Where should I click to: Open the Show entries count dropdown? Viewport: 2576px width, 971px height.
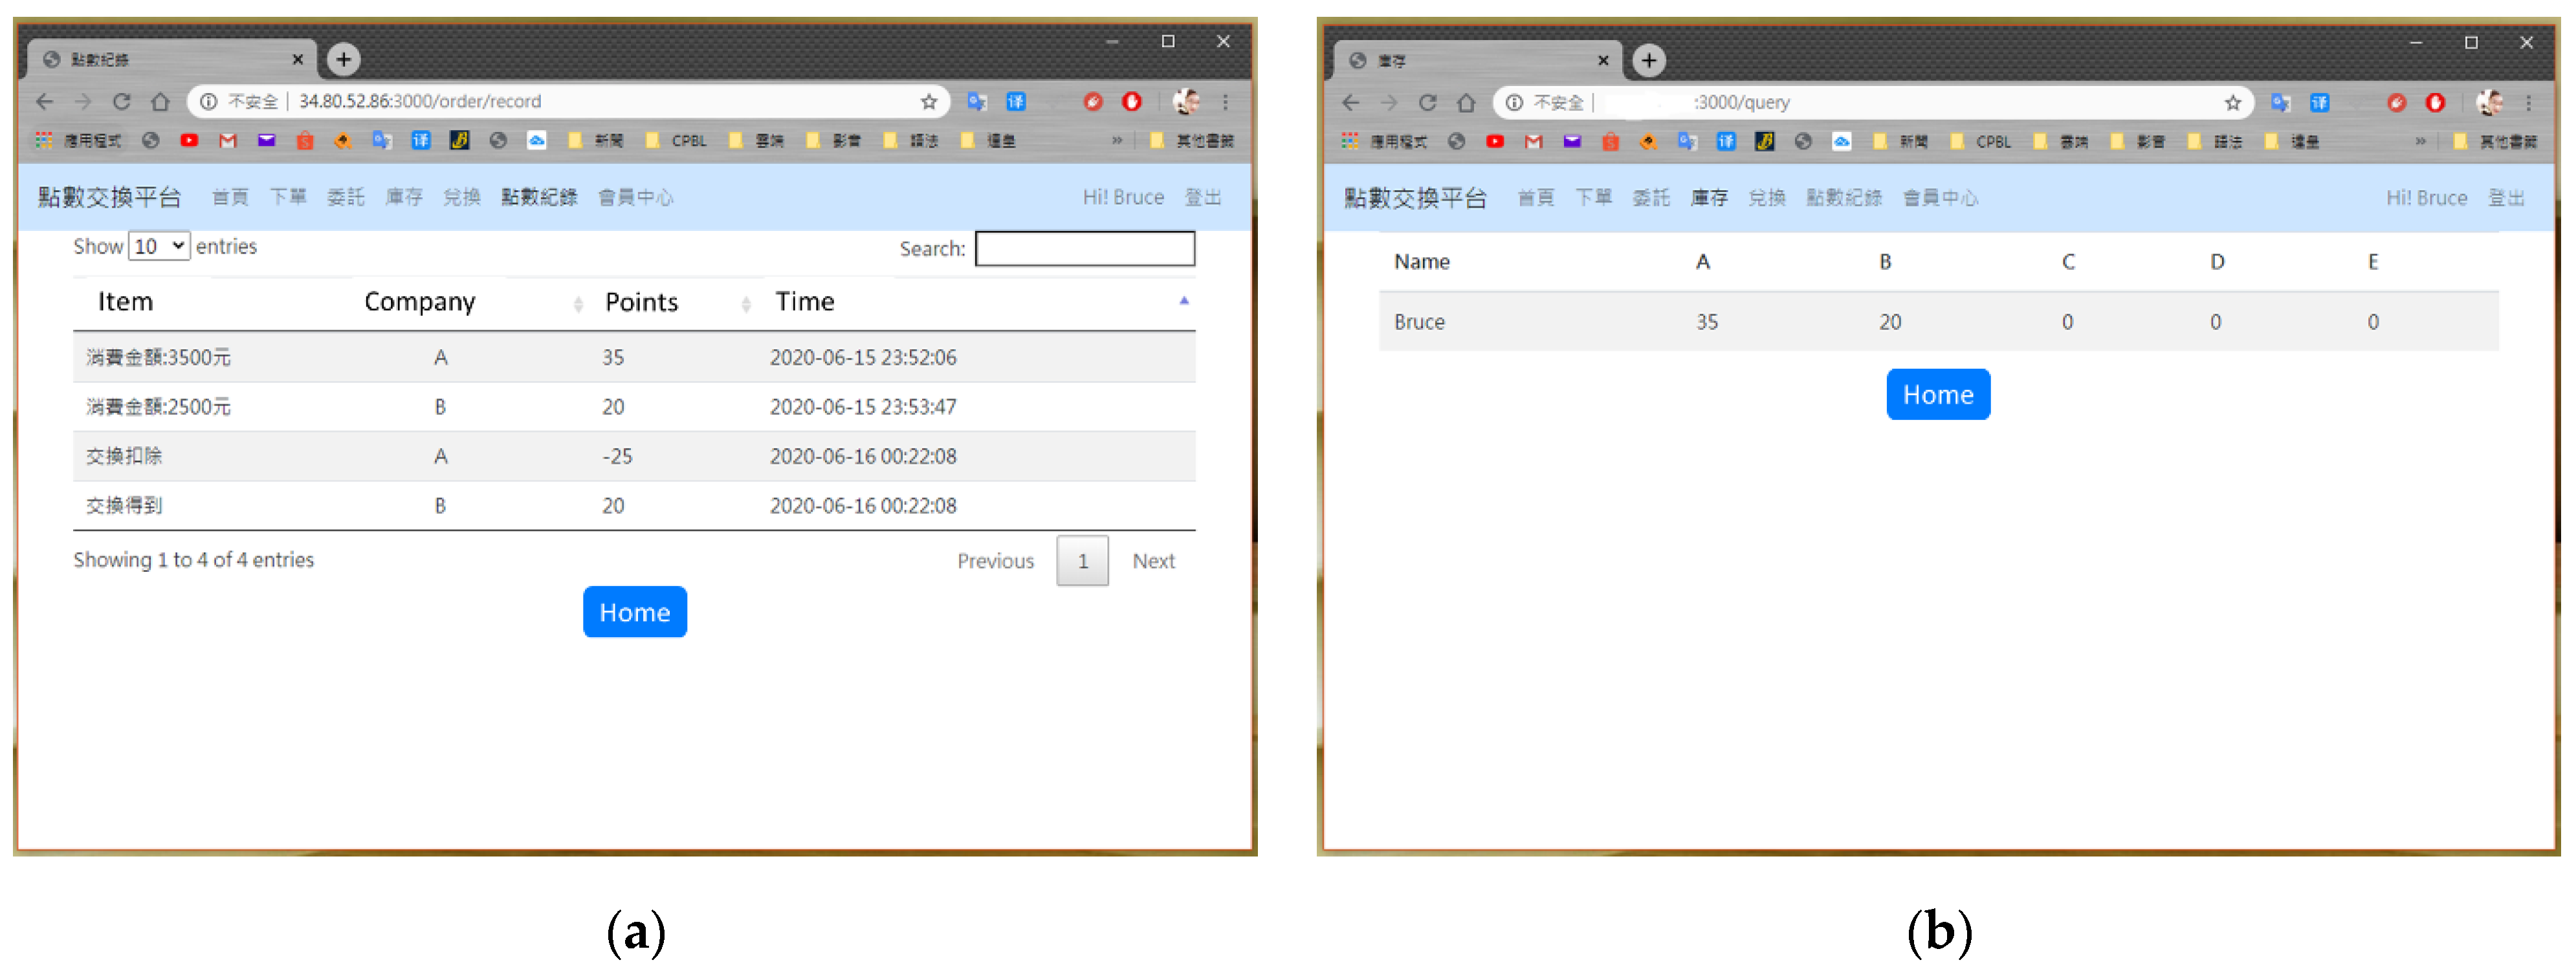click(159, 246)
